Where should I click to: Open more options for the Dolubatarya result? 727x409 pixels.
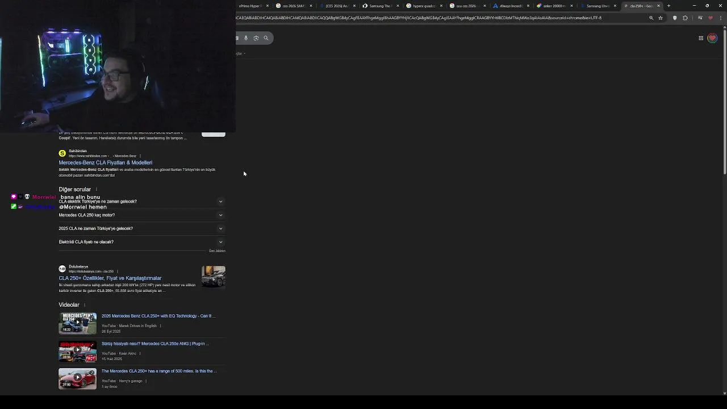coord(117,272)
